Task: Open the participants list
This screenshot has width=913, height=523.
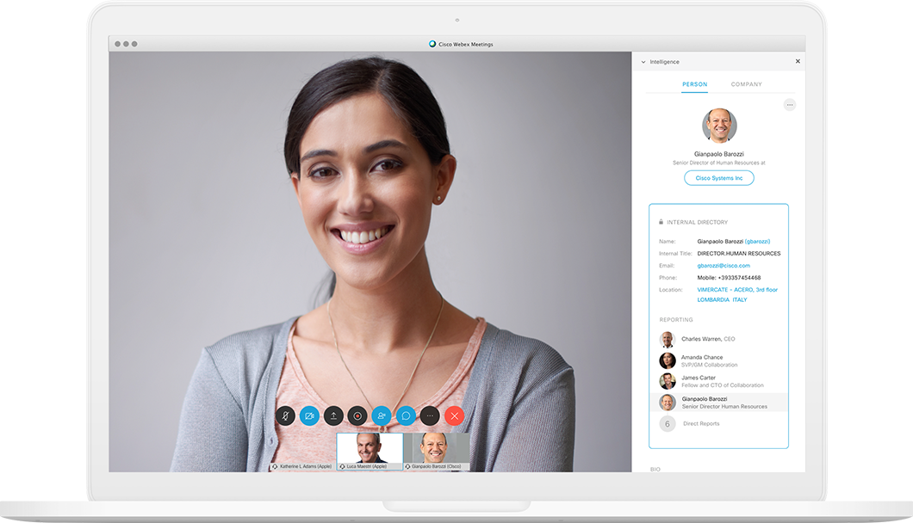Action: 382,416
